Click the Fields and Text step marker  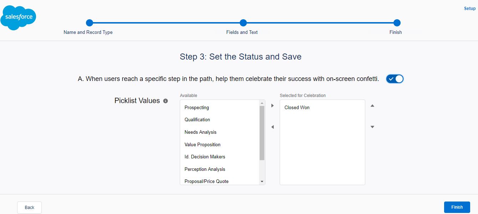pos(243,22)
